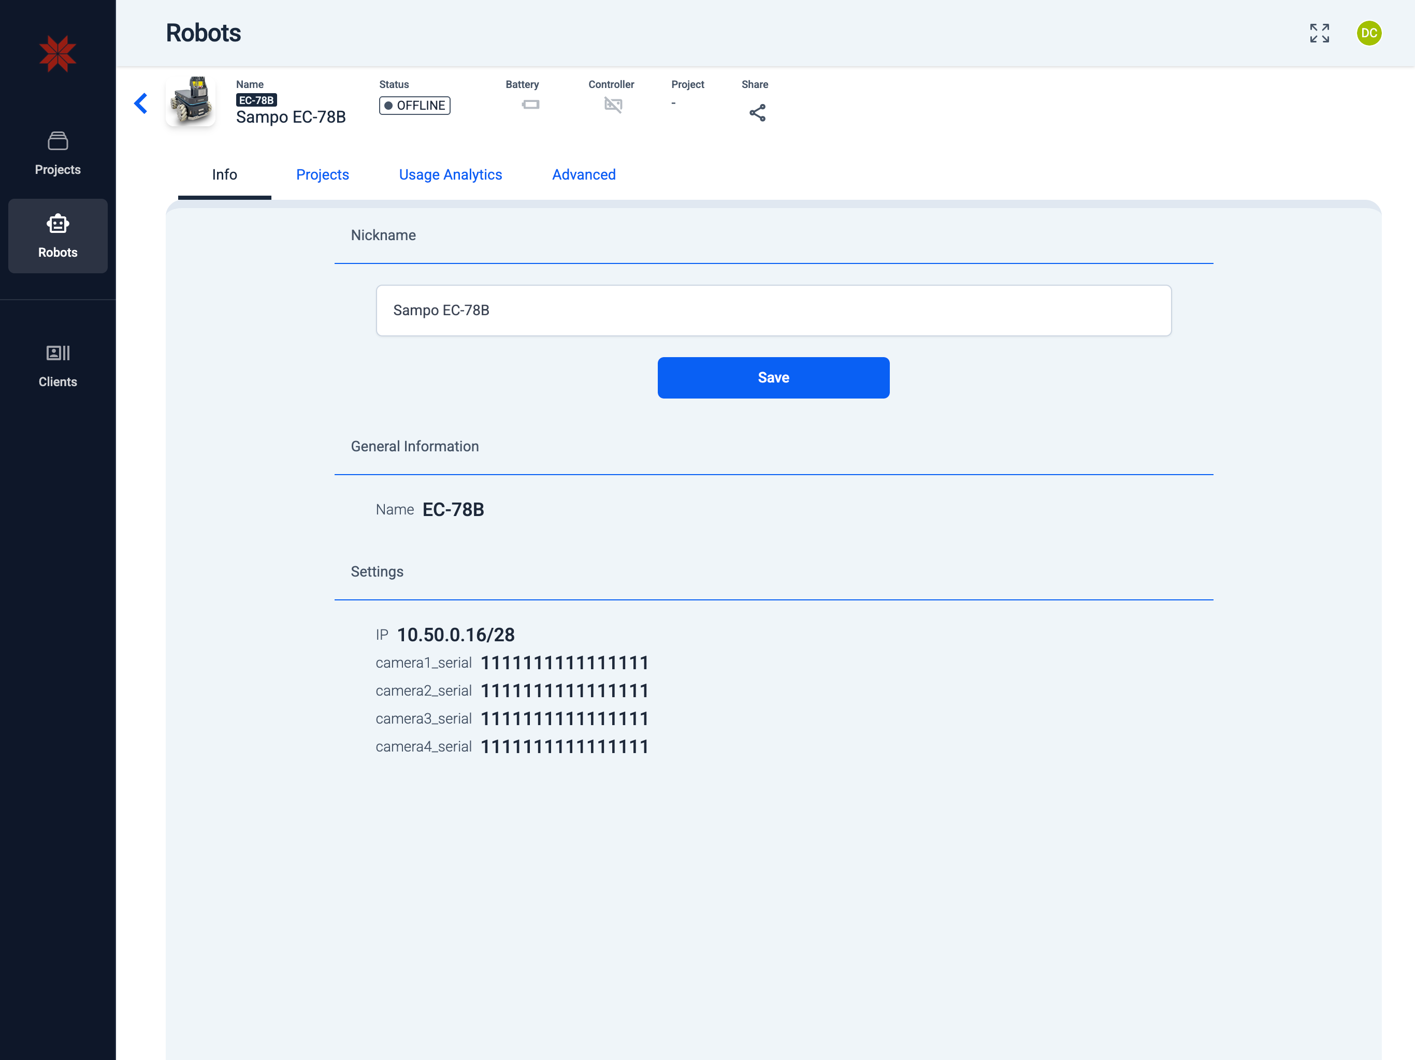Open the Advanced tab
1415x1060 pixels.
583,174
